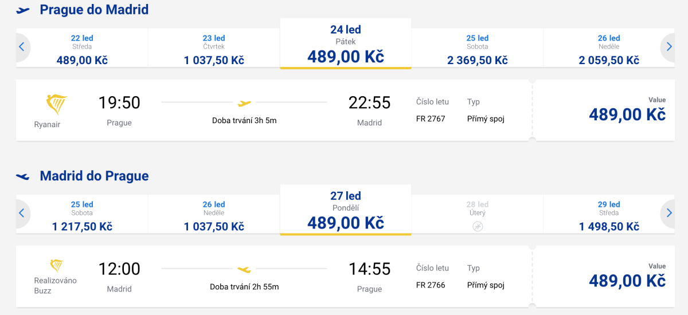
Task: Click the Ryanair harp logo on outbound flight
Action: 56,105
